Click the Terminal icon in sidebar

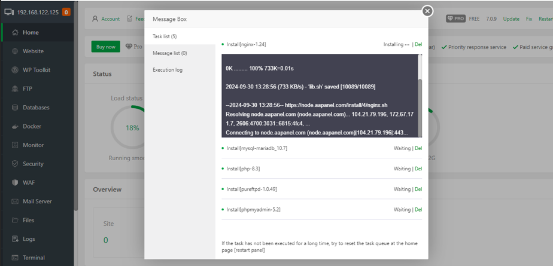15,258
